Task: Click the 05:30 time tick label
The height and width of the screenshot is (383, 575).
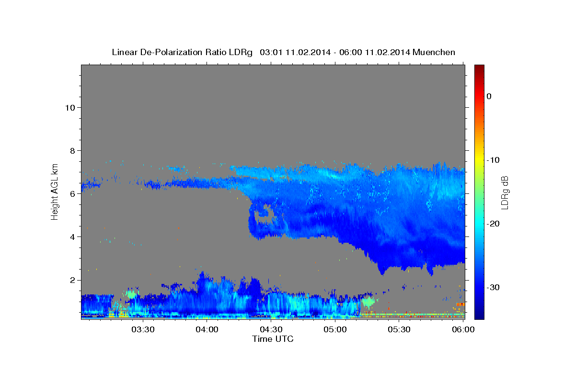Action: (x=400, y=329)
